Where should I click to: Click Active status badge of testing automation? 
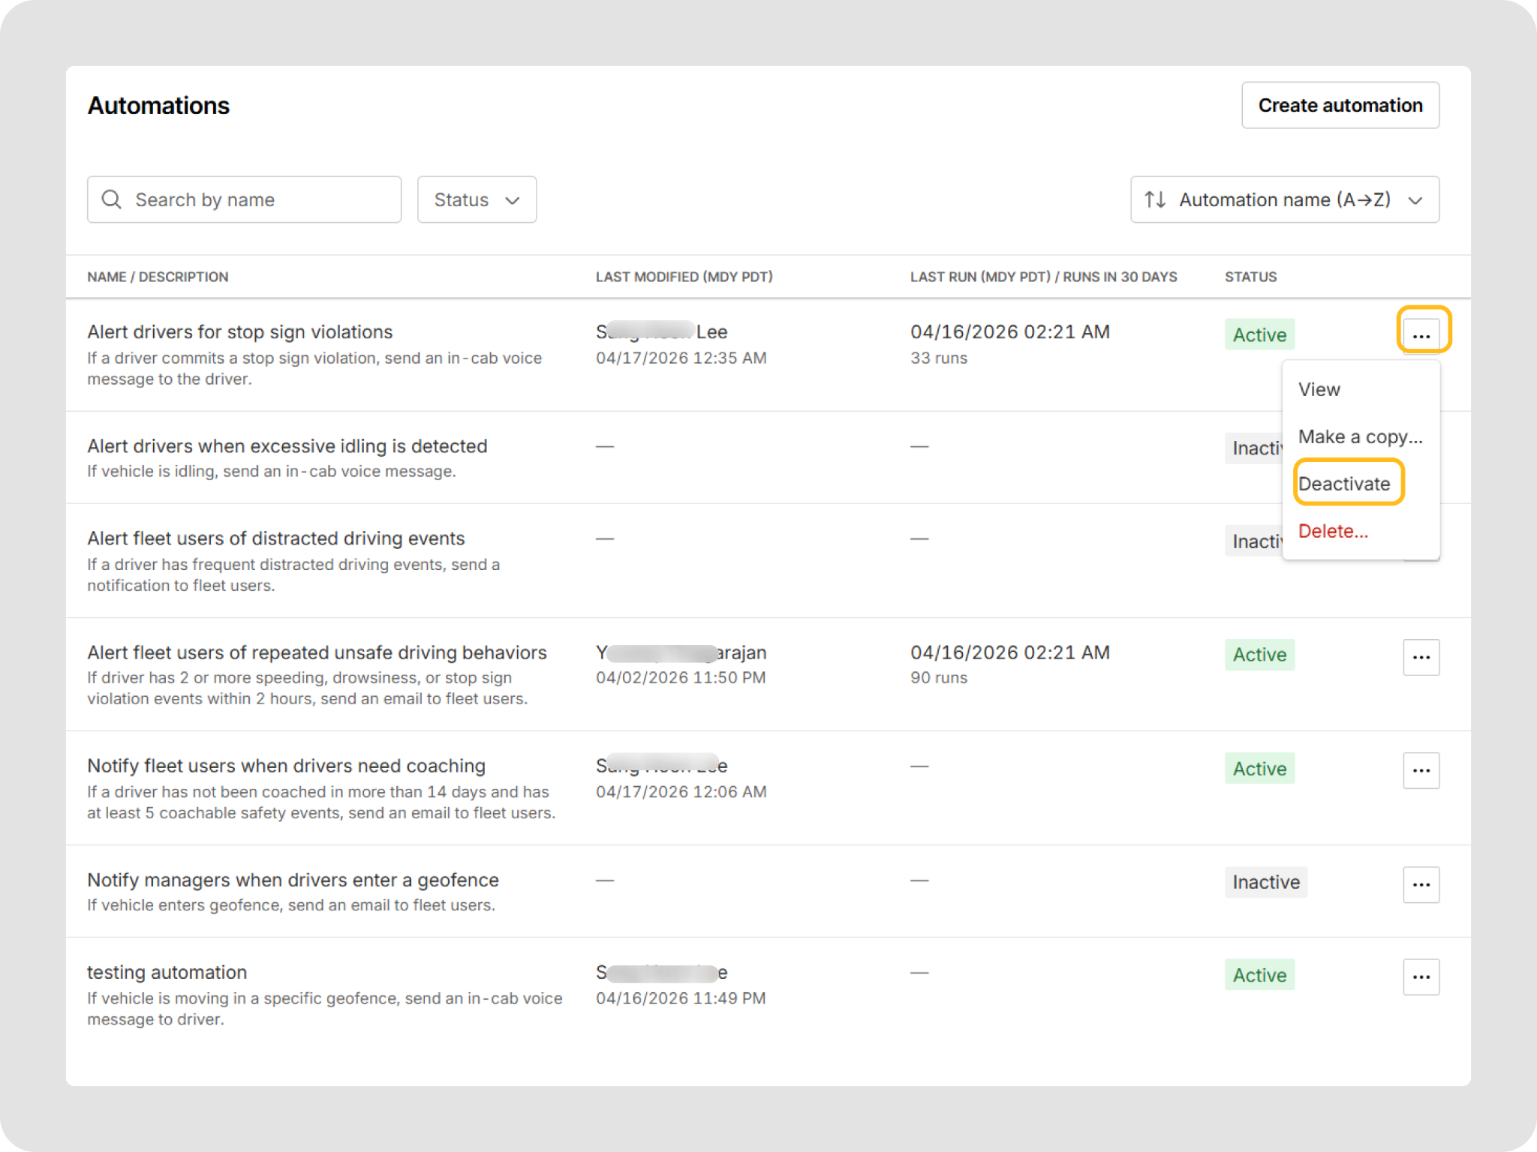pos(1259,975)
